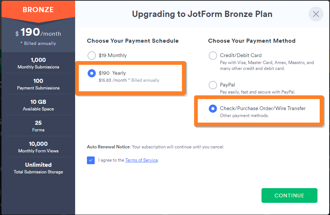This screenshot has height=215, width=330.
Task: Click the orange BRONZE plan banner
Action: point(38,10)
